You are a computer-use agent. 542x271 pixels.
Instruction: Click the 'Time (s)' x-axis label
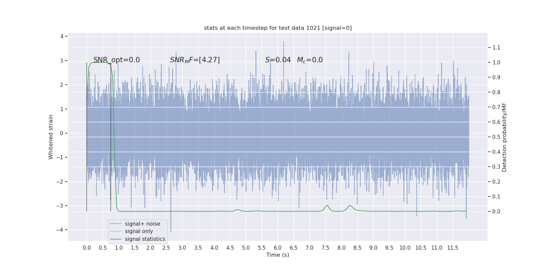pyautogui.click(x=278, y=255)
